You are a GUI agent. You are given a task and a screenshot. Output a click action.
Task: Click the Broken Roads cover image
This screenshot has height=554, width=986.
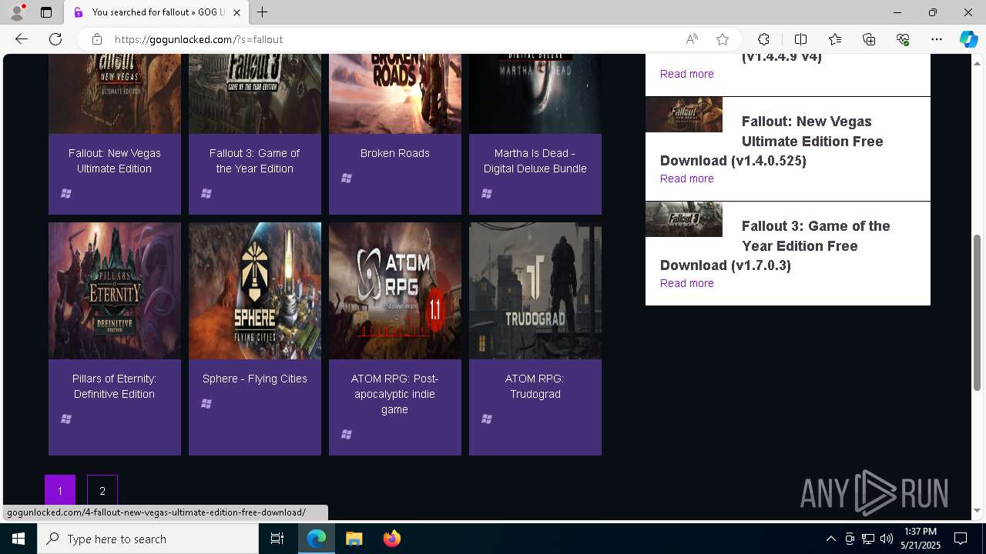pyautogui.click(x=395, y=94)
